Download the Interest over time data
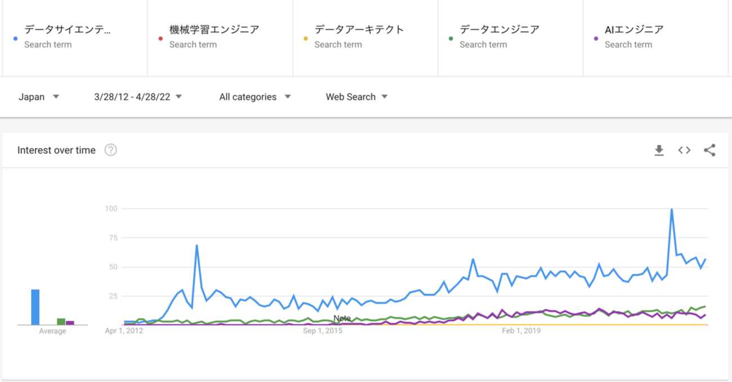Image resolution: width=732 pixels, height=382 pixels. [659, 150]
